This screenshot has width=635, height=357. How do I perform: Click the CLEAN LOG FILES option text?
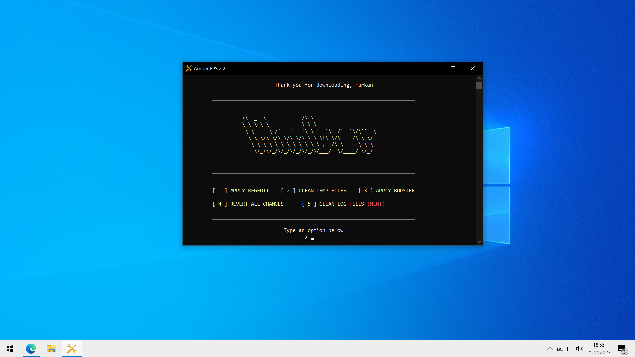coord(341,204)
